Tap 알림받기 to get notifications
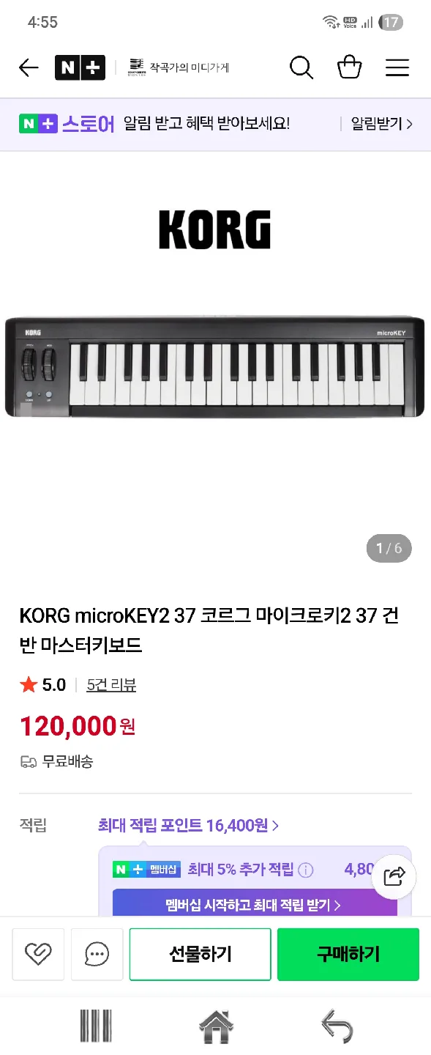This screenshot has height=1055, width=431. (x=381, y=124)
